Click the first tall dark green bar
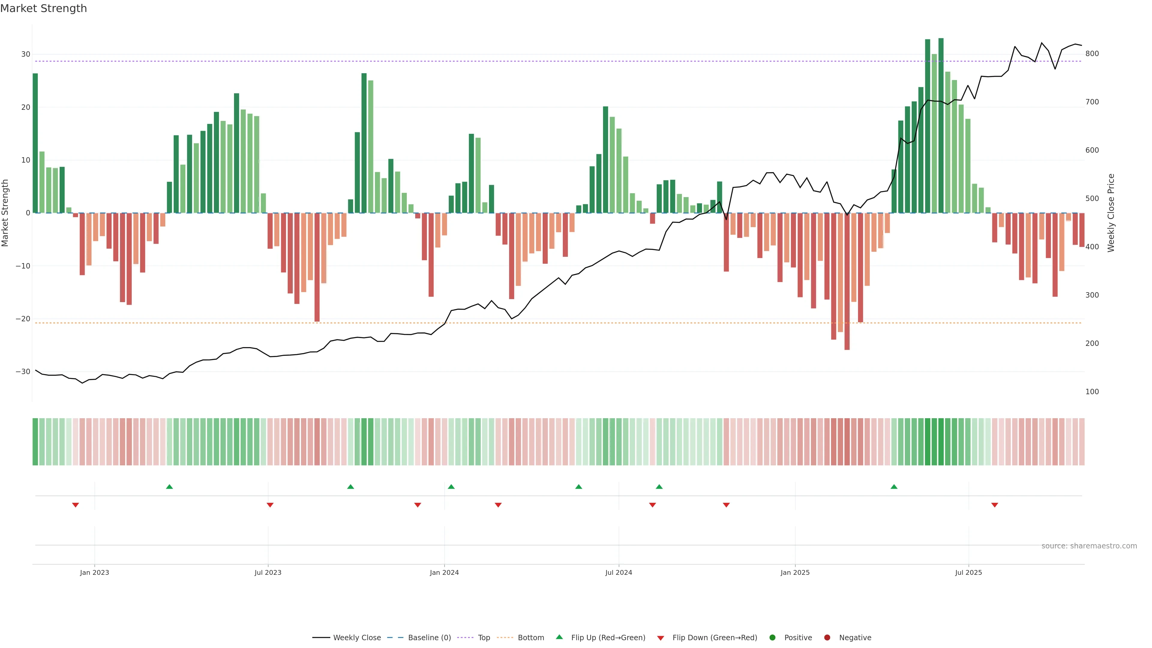Image resolution: width=1152 pixels, height=648 pixels. (35, 143)
